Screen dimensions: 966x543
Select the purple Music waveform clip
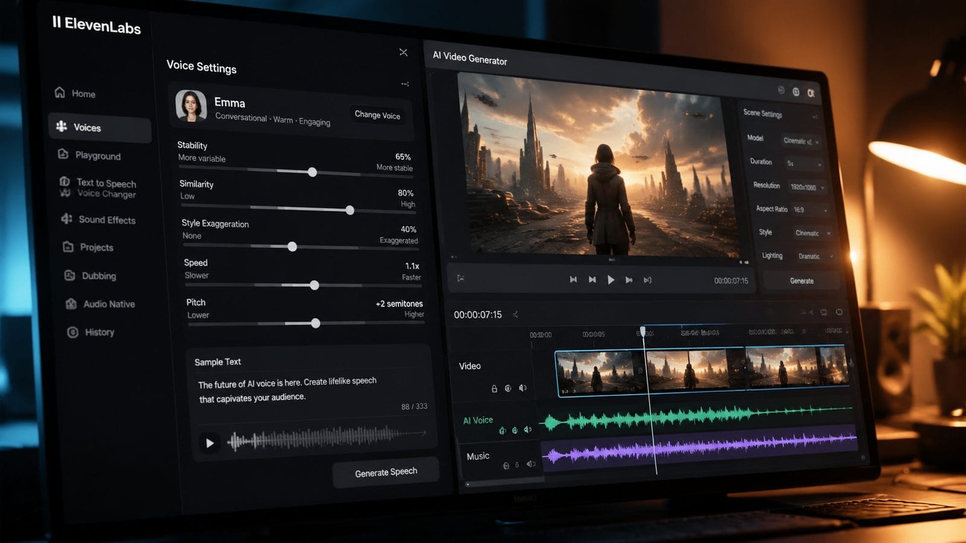[699, 449]
